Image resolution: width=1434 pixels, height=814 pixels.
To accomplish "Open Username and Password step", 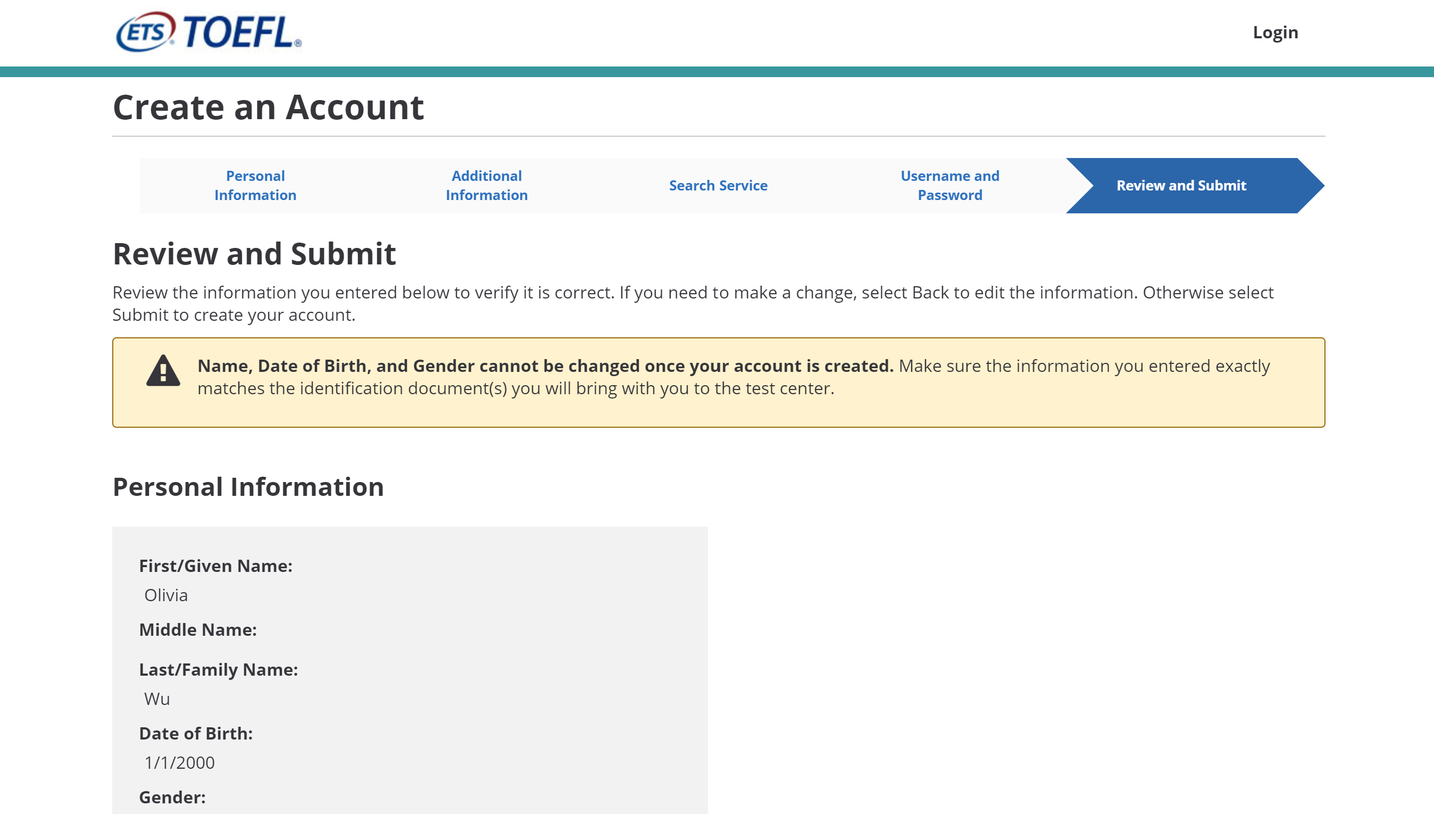I will (x=949, y=185).
